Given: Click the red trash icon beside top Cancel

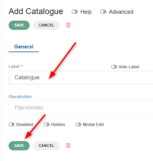Looking at the screenshot, I should pyautogui.click(x=68, y=25).
